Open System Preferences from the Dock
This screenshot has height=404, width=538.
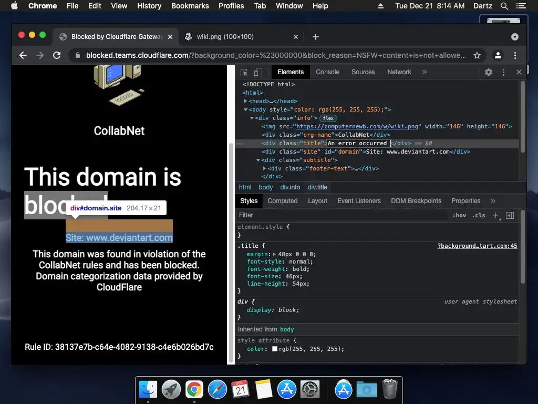pyautogui.click(x=310, y=389)
